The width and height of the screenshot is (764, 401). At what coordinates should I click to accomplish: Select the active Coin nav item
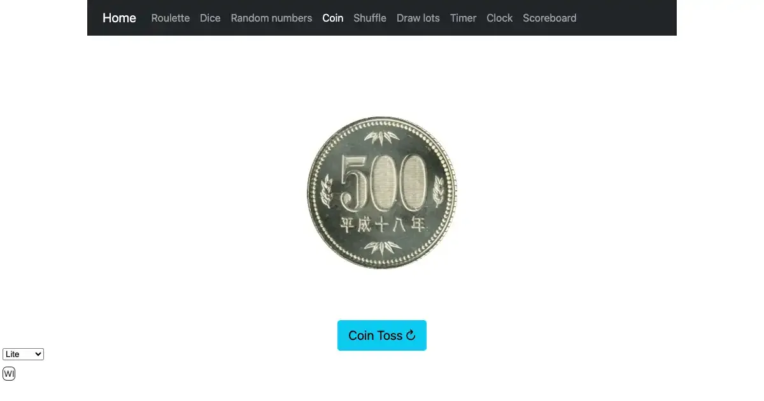(332, 18)
